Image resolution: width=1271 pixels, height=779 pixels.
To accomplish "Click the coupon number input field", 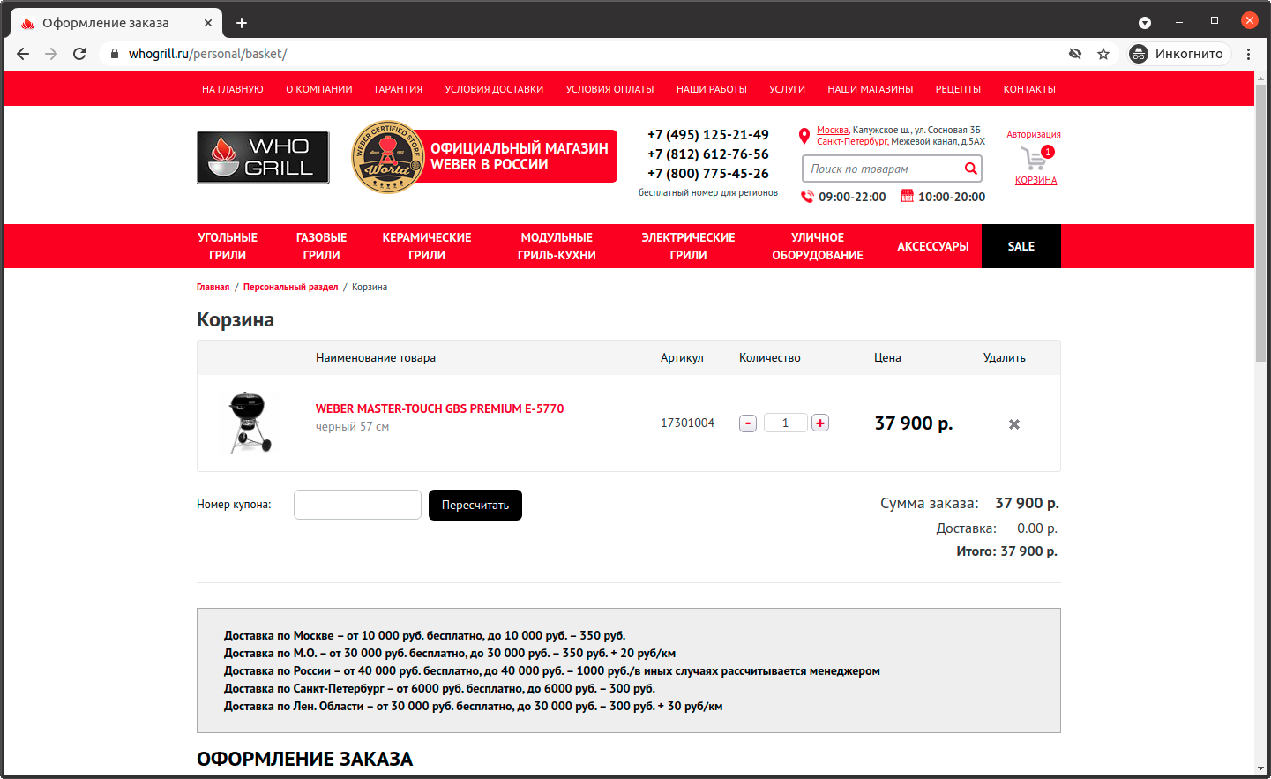I will pyautogui.click(x=357, y=505).
